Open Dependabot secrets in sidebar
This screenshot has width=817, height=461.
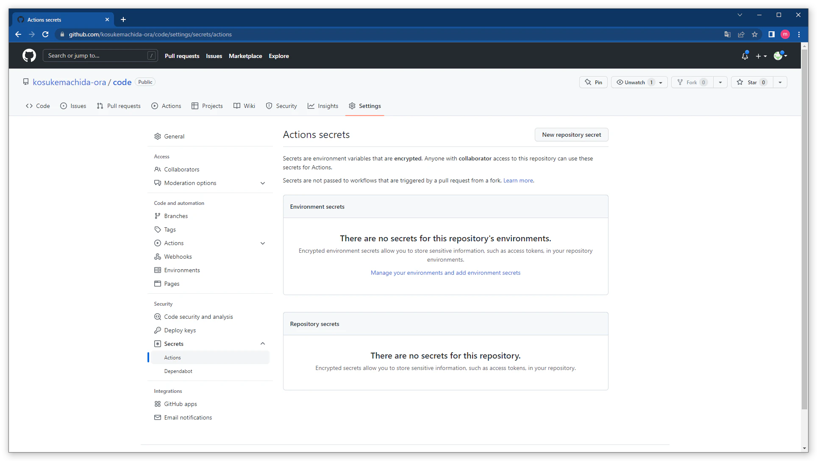pyautogui.click(x=178, y=371)
